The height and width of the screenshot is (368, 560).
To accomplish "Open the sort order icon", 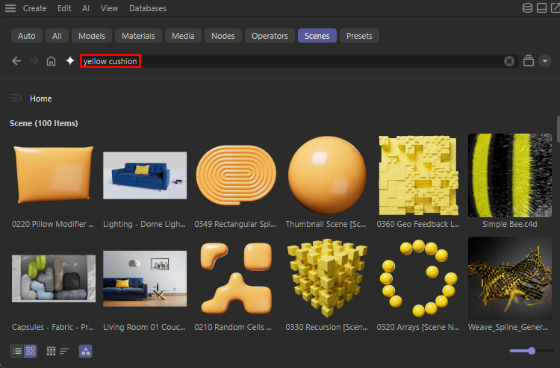I will click(x=65, y=352).
